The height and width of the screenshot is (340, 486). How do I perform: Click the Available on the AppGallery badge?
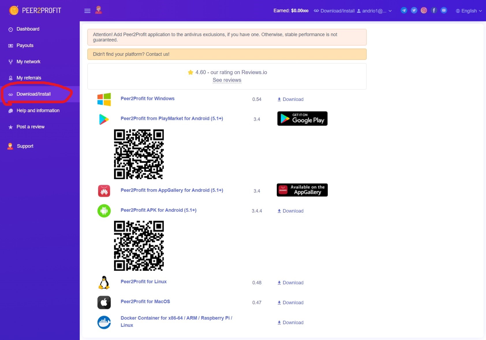coord(302,190)
